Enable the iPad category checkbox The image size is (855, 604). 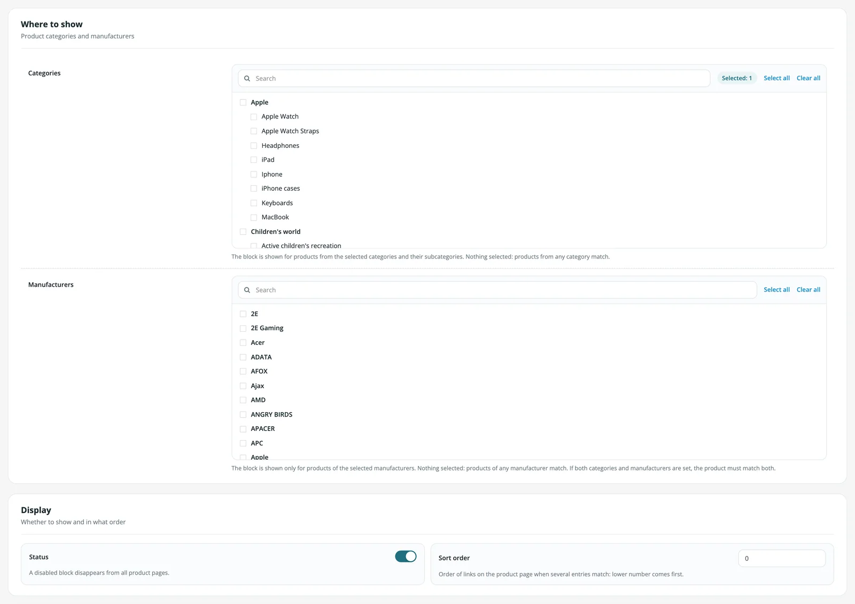[x=254, y=160]
